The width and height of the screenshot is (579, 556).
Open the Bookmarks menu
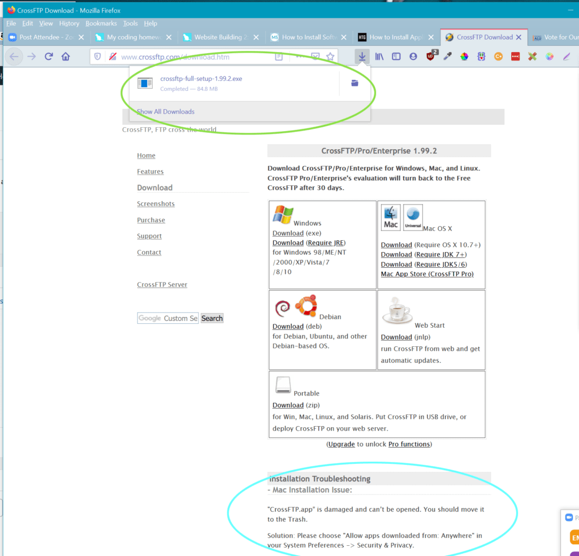[101, 23]
